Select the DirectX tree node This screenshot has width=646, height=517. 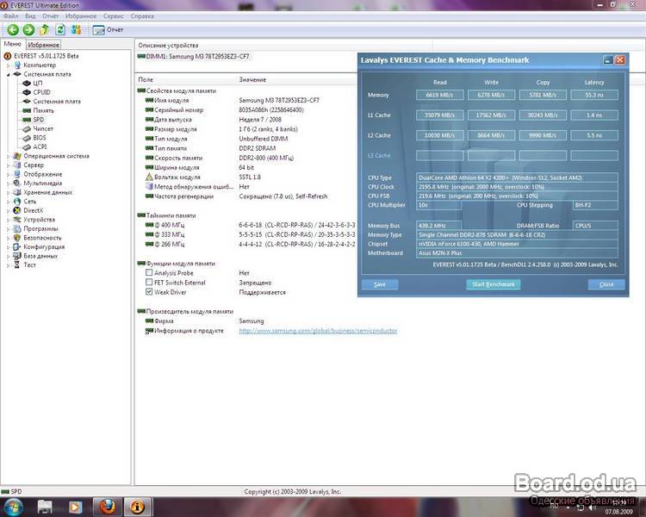[x=33, y=210]
